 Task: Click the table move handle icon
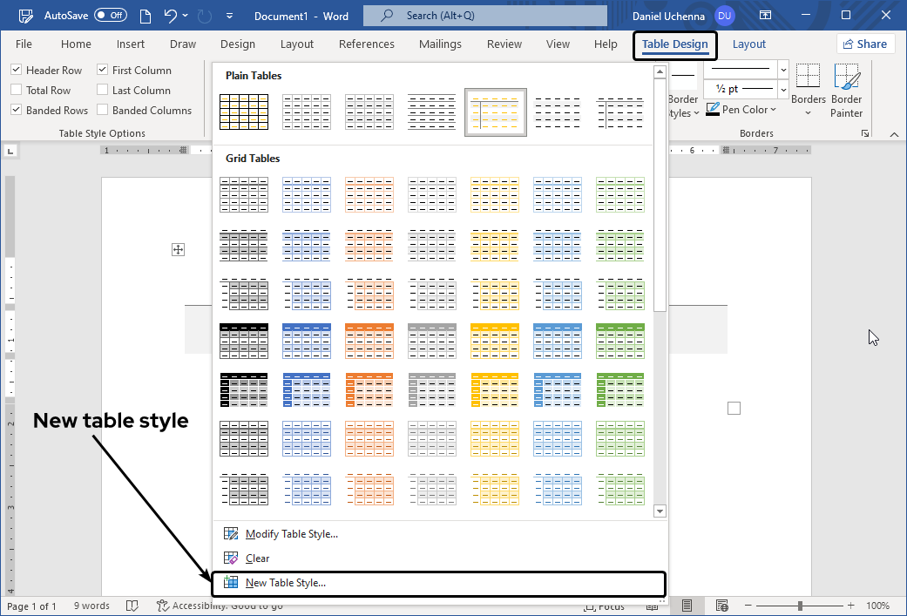pos(178,250)
